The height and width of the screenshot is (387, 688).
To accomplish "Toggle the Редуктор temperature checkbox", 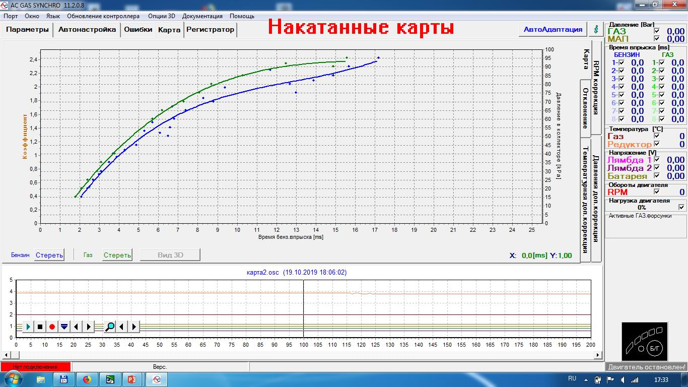I will click(x=657, y=144).
